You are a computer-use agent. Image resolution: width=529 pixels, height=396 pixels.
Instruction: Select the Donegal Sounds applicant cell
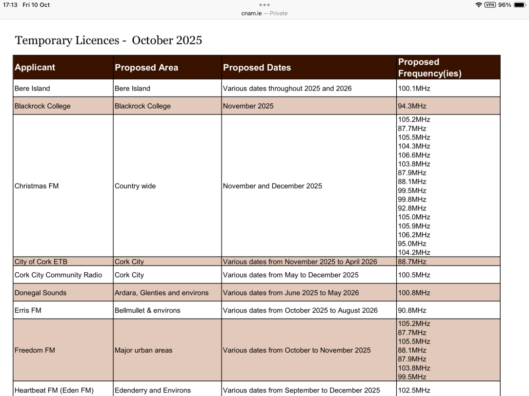[63, 293]
